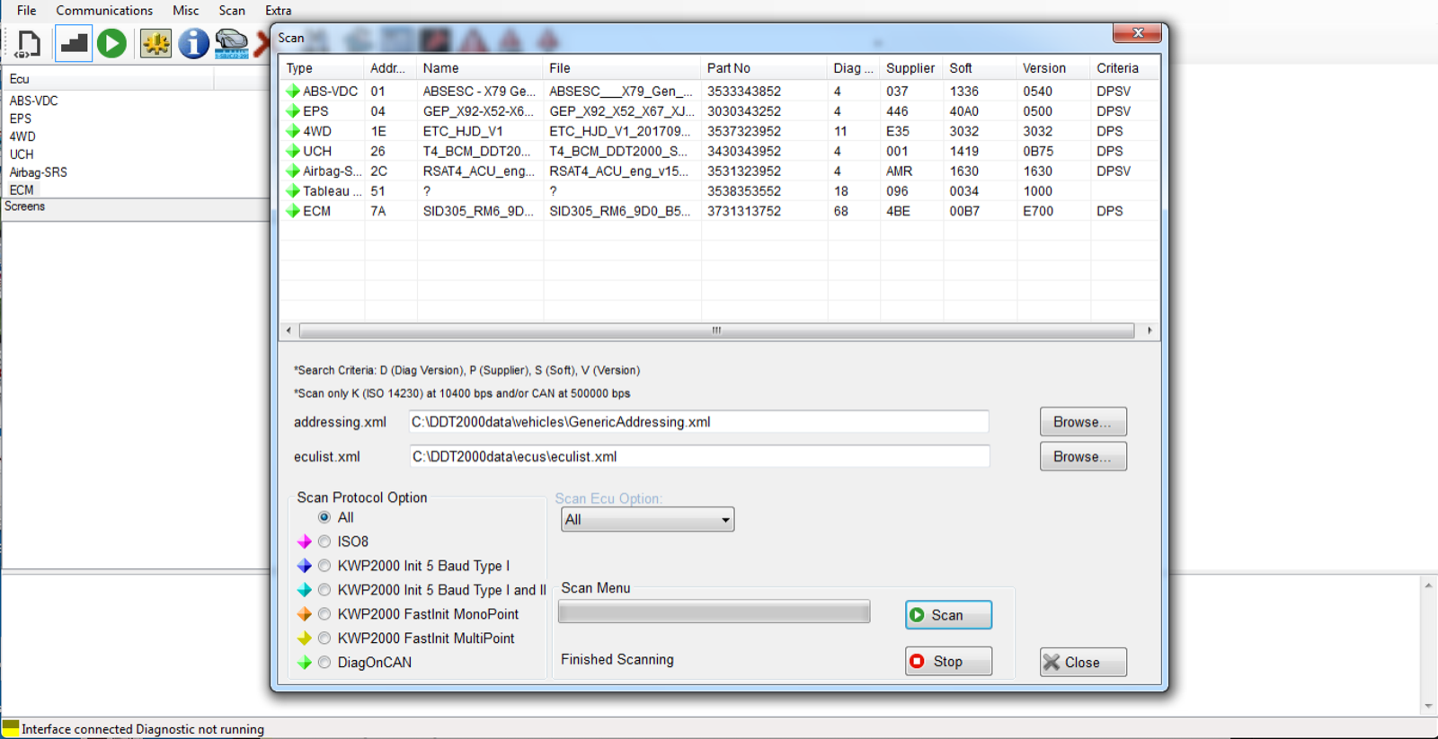Click the green arrow icon on 4WD row
The width and height of the screenshot is (1438, 739).
tap(293, 131)
